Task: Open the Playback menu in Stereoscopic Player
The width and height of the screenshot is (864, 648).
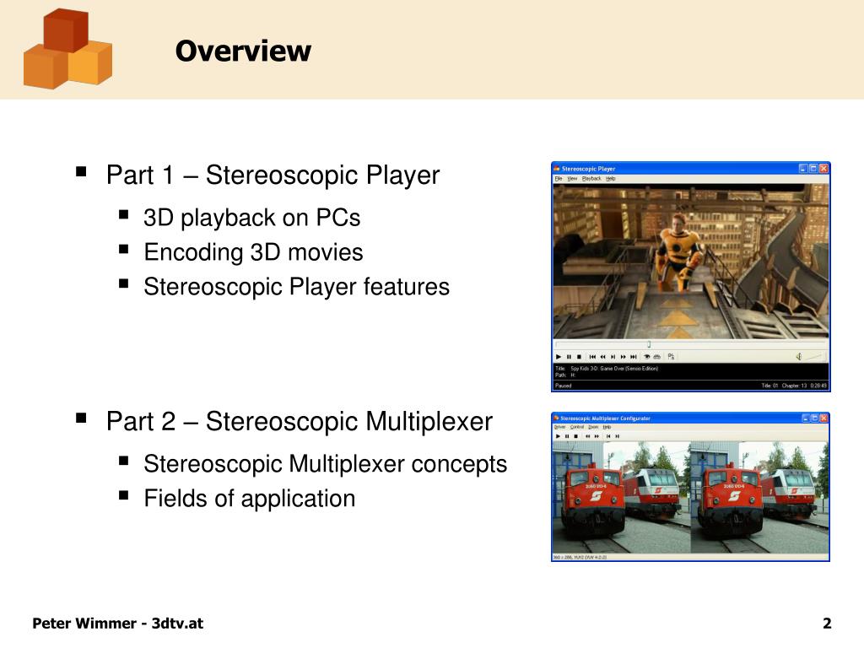Action: (591, 179)
